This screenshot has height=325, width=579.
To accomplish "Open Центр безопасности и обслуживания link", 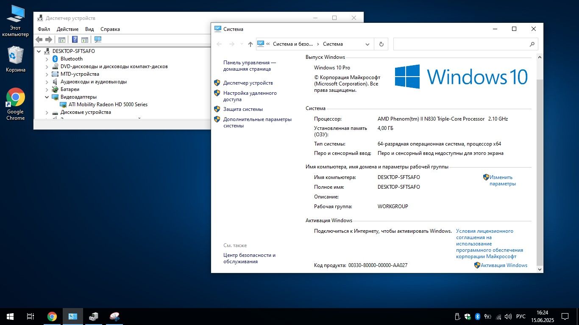I will point(249,258).
